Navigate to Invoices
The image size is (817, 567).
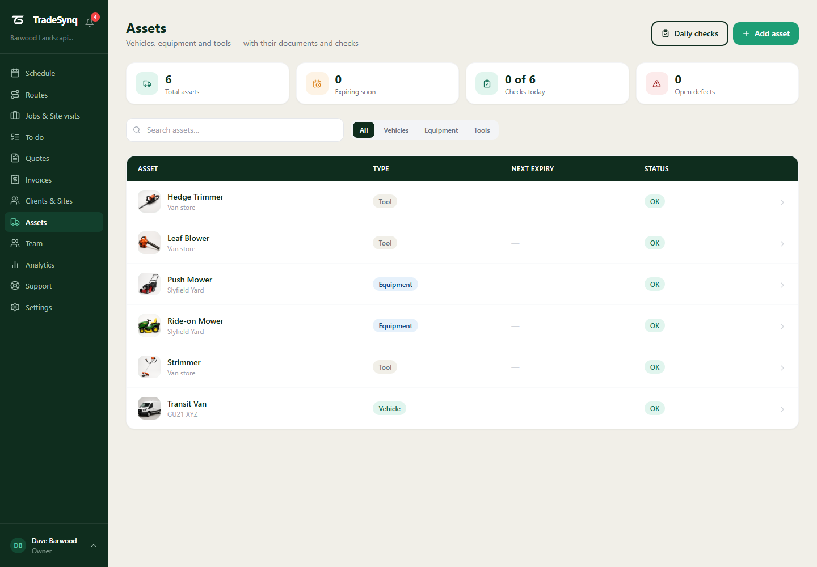(54, 180)
